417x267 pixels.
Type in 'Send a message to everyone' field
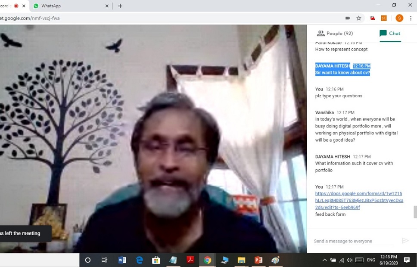(353, 241)
